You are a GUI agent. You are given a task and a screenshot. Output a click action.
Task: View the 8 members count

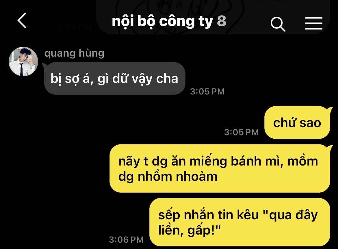coord(222,21)
